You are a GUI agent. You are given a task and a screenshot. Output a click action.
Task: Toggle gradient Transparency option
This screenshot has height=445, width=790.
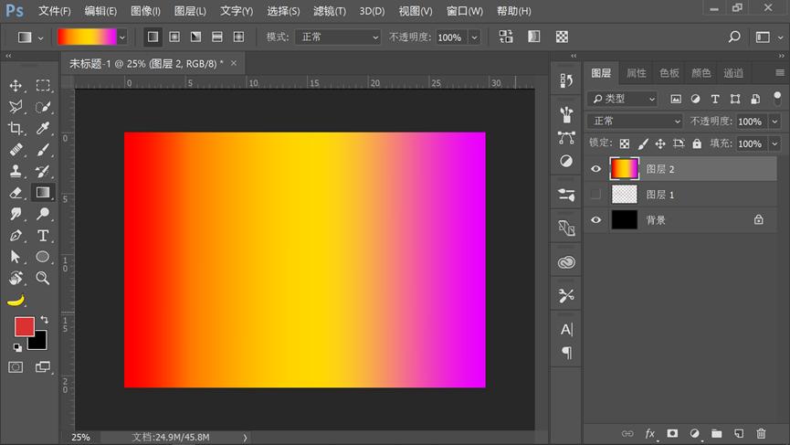pos(562,37)
